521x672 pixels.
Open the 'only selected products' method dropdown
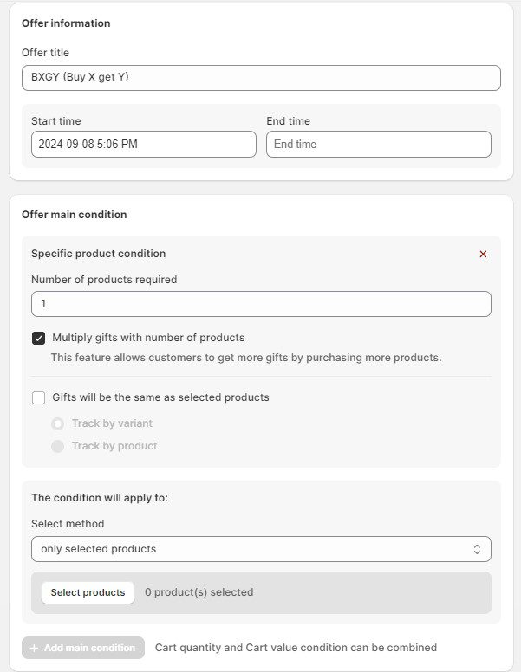[260, 549]
